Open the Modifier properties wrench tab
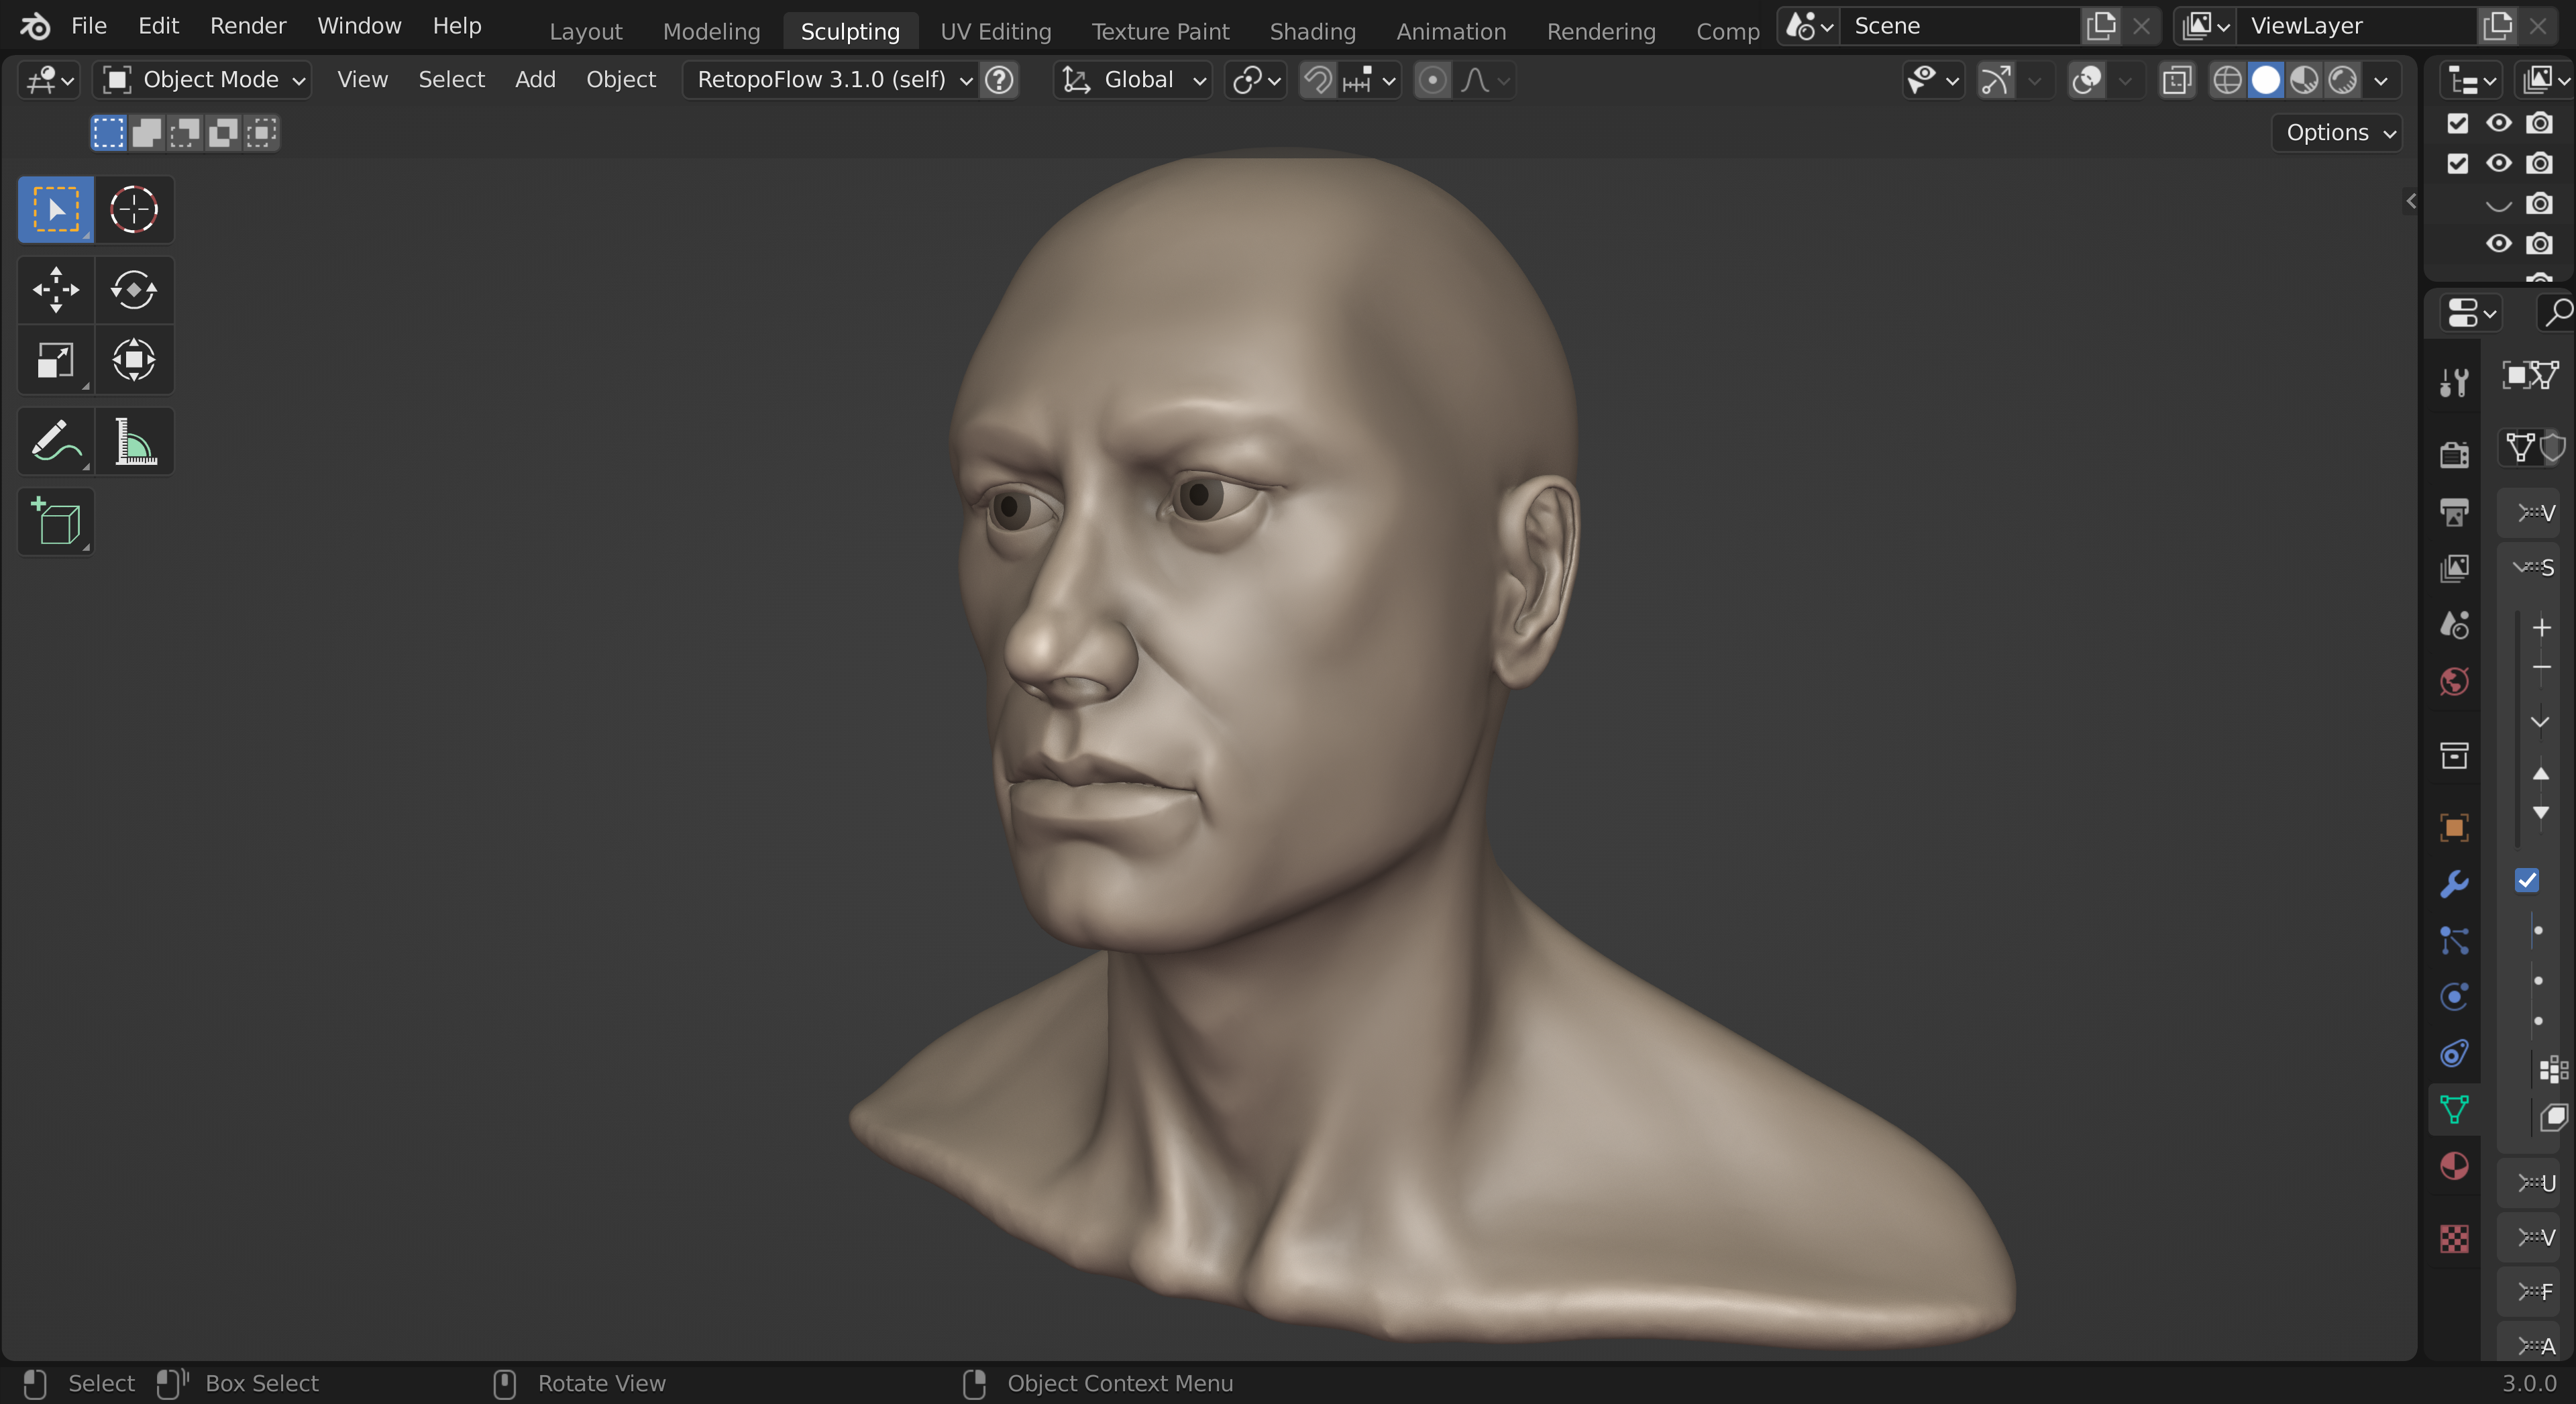 (2453, 884)
